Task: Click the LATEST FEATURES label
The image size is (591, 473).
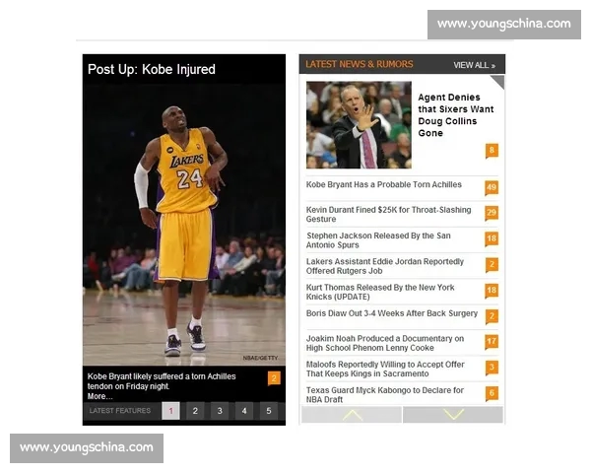Action: coord(120,410)
